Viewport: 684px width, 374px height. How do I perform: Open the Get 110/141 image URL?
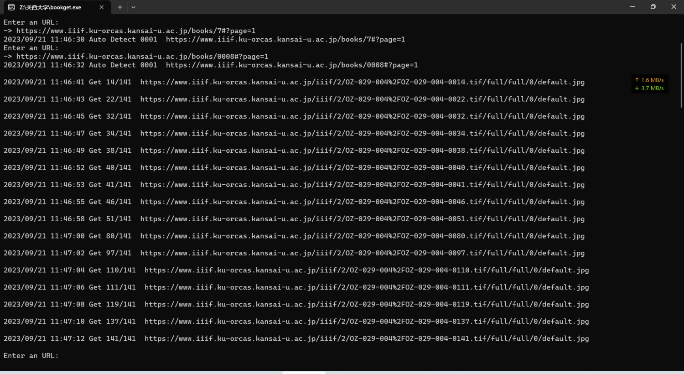[x=366, y=270]
